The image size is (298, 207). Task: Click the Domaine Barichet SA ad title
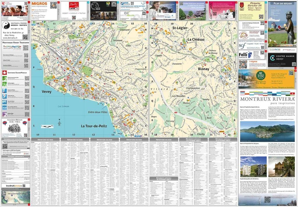coord(254,4)
